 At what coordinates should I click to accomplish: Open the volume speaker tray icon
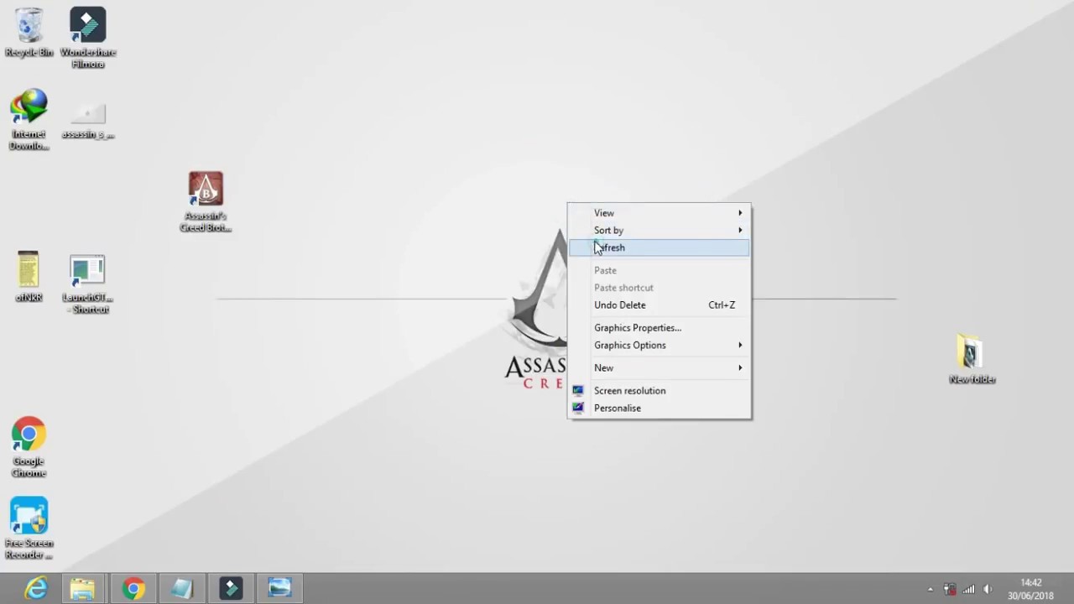click(988, 589)
